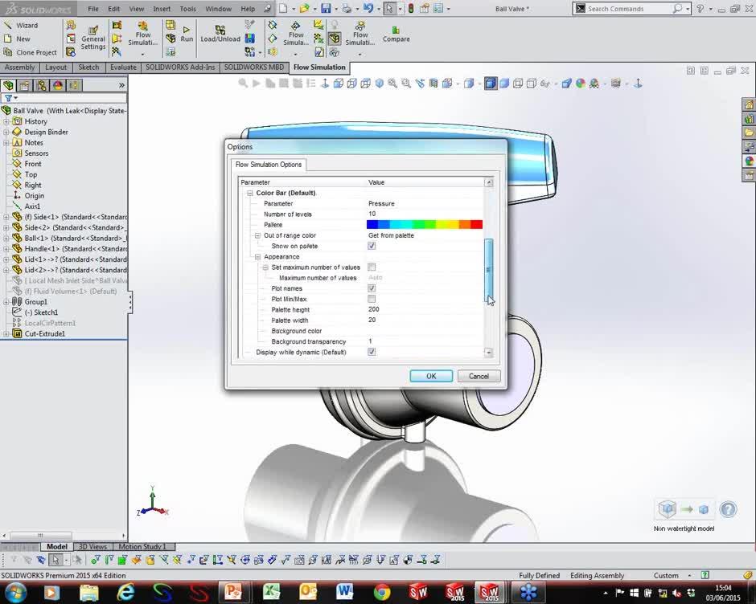The height and width of the screenshot is (604, 756).
Task: Uncheck Display while dynamic checkbox
Action: click(372, 352)
